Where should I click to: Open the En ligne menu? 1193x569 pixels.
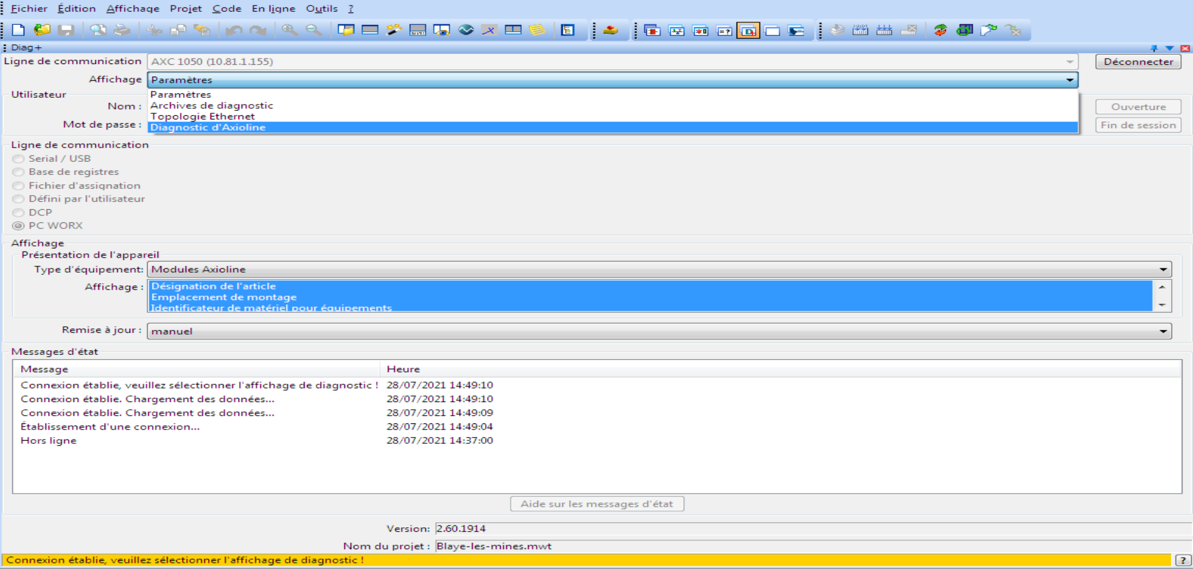pos(273,9)
